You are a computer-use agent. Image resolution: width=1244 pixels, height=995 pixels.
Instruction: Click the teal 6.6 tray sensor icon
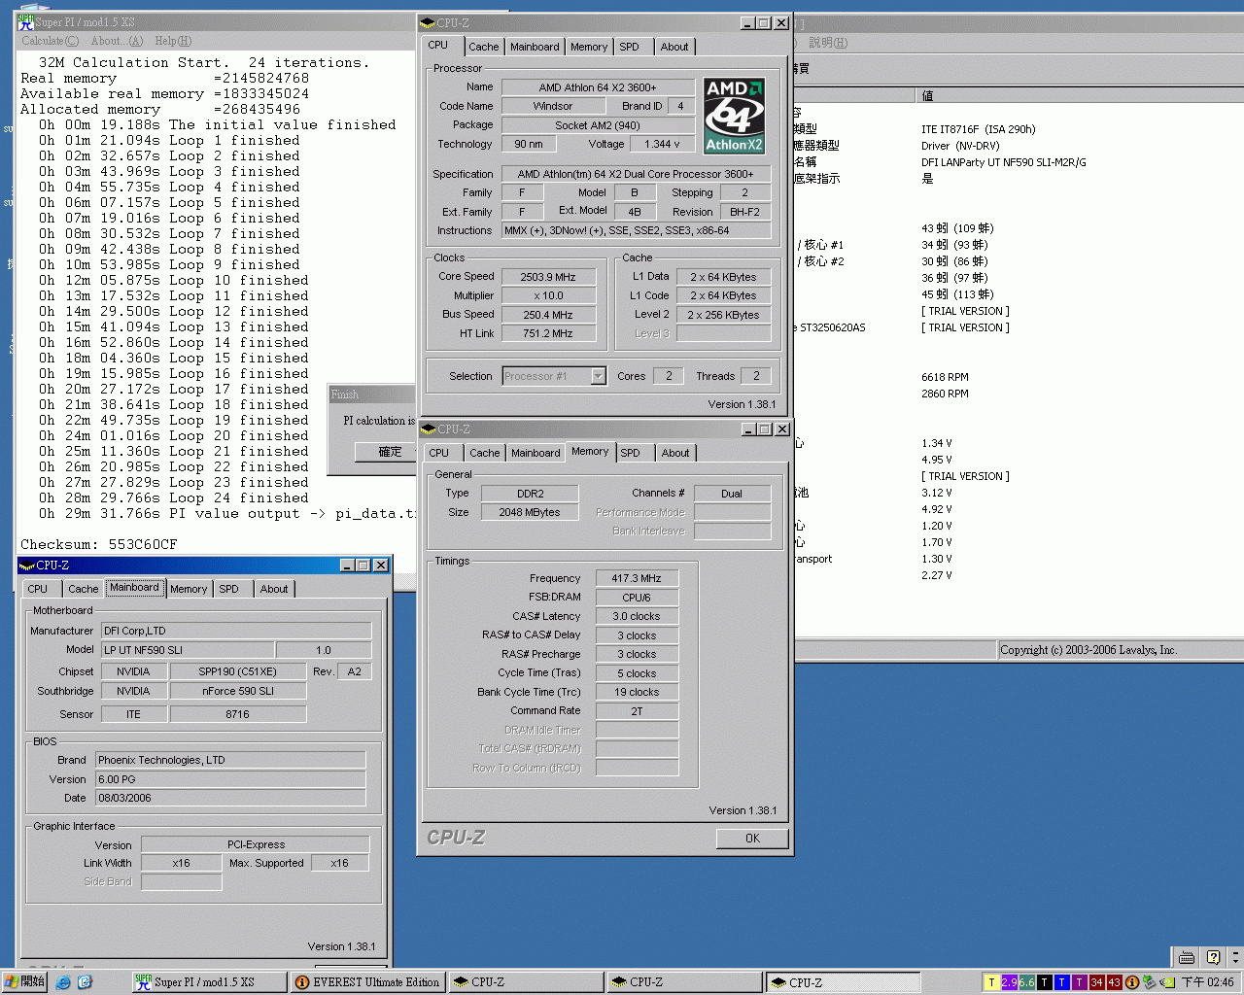click(x=1026, y=982)
